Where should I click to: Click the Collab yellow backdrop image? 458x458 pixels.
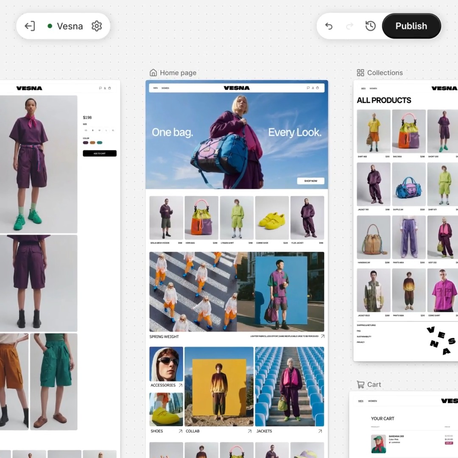[219, 387]
